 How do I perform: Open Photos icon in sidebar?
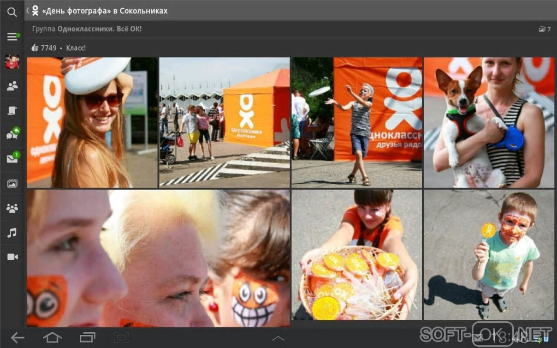click(12, 184)
